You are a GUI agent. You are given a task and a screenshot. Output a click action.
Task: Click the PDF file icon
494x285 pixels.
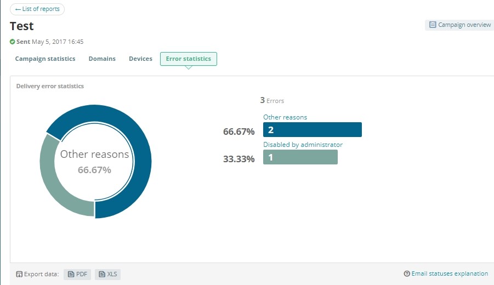pyautogui.click(x=71, y=274)
